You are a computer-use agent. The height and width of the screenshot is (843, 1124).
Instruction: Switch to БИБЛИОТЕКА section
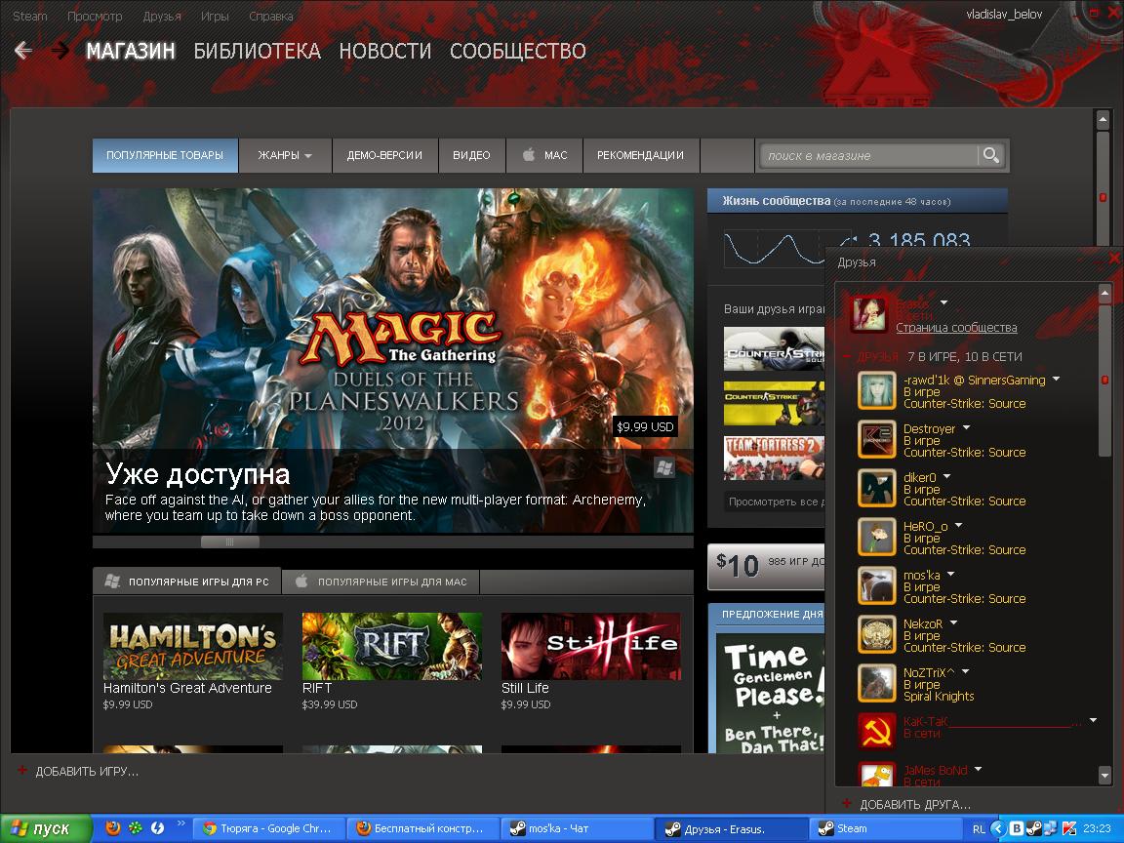[258, 51]
